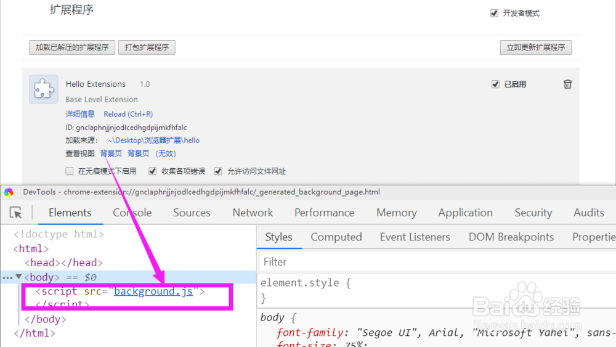616x347 pixels.
Task: Click the Hello Extensions name text
Action: pyautogui.click(x=95, y=84)
